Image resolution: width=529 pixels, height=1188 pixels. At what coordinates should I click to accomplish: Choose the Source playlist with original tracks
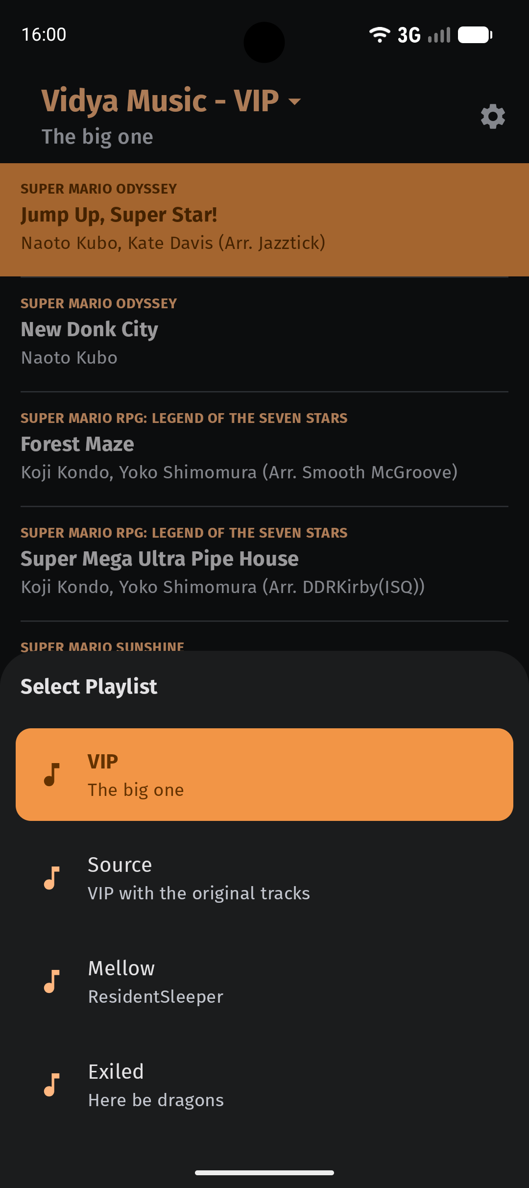point(264,878)
